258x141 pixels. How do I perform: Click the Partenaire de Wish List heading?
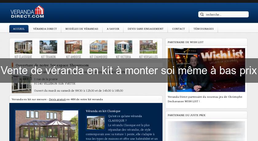coord(186,42)
